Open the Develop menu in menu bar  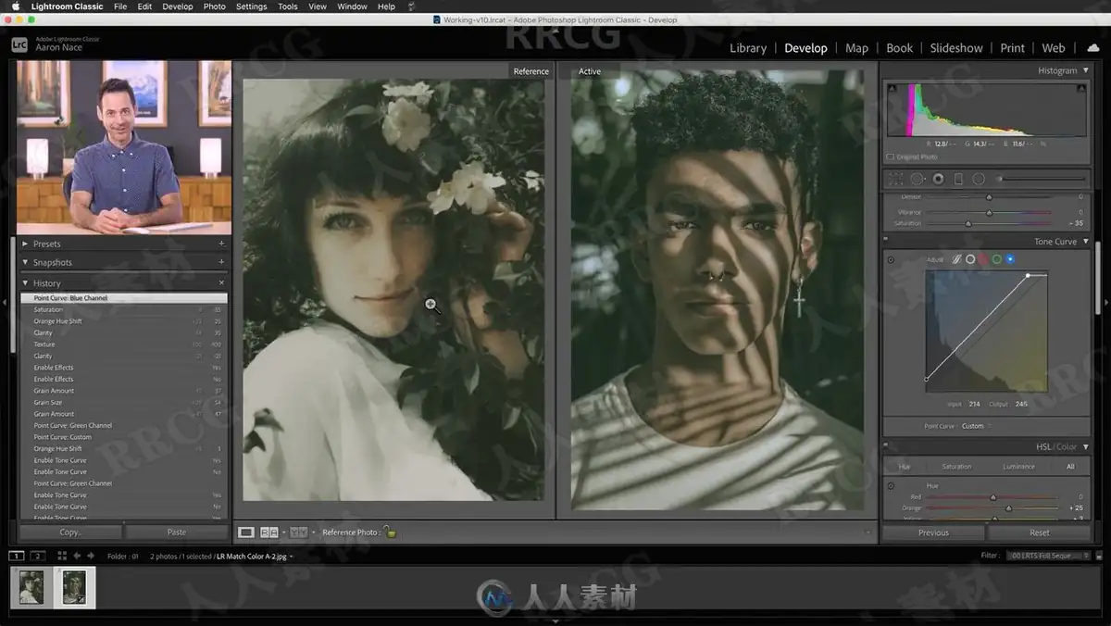pyautogui.click(x=178, y=6)
